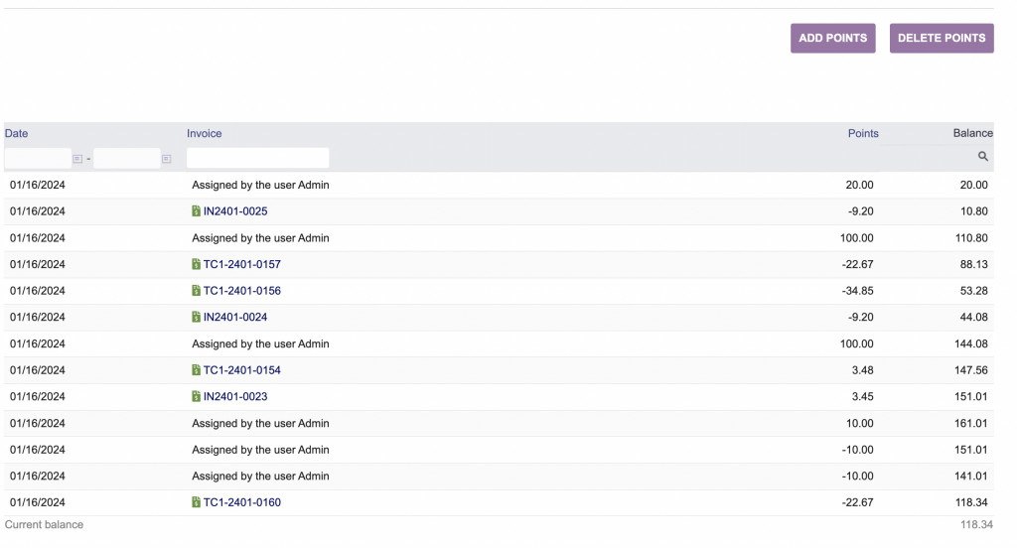
Task: Click the document icon next to TC1-2401-0160
Action: click(197, 502)
